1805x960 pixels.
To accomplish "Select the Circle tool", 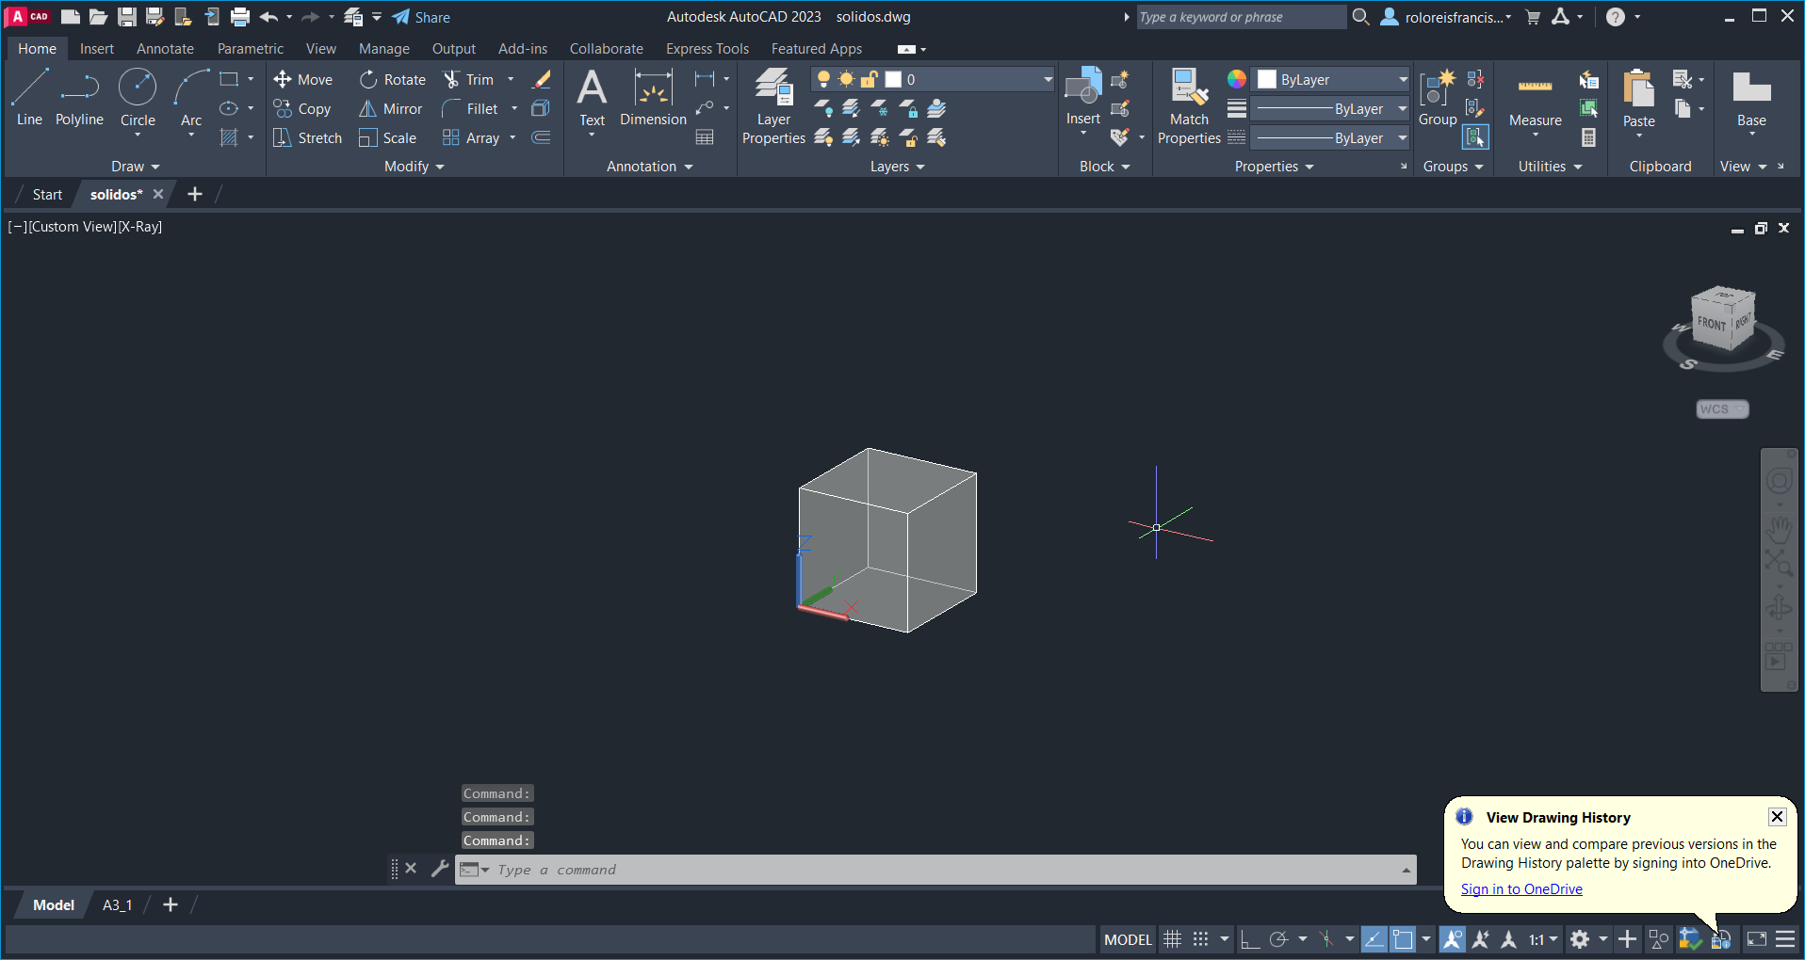I will [138, 96].
